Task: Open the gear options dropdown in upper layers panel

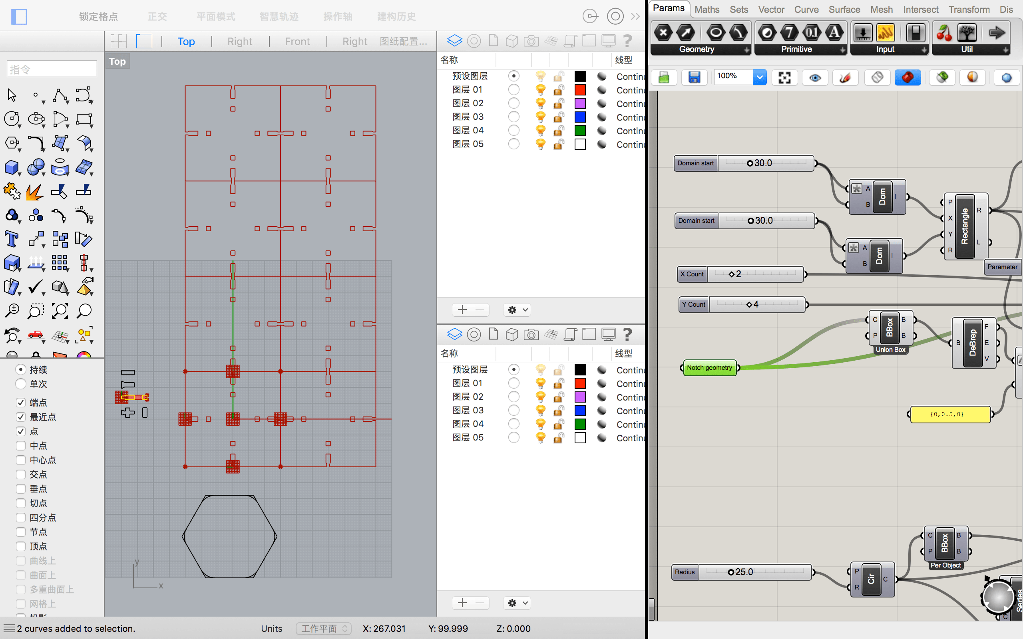Action: (517, 310)
